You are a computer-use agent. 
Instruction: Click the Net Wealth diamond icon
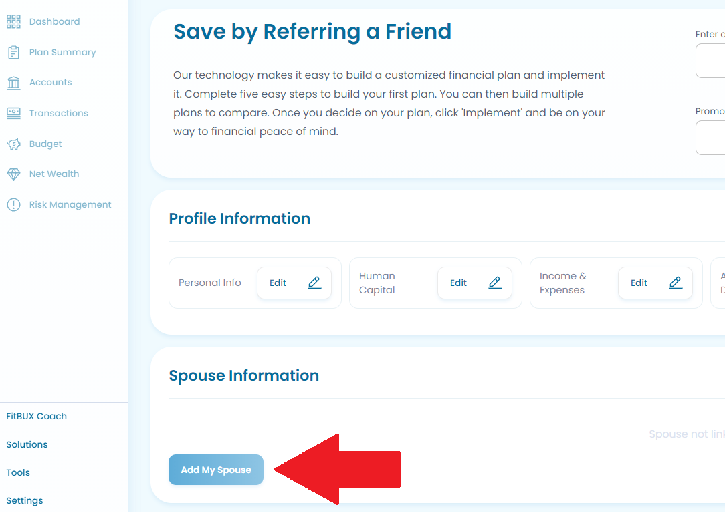[x=13, y=174]
